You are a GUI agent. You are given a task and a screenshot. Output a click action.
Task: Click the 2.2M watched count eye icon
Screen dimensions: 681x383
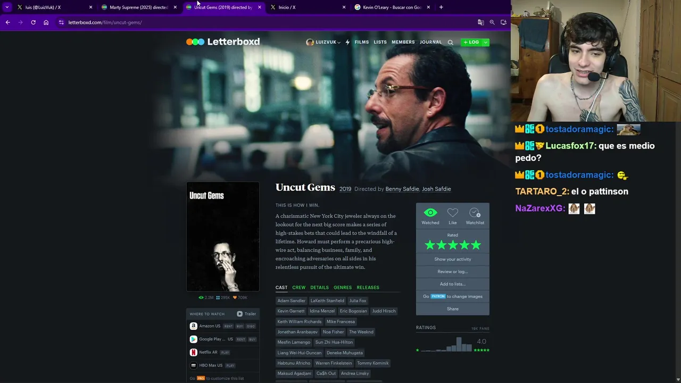tap(201, 298)
